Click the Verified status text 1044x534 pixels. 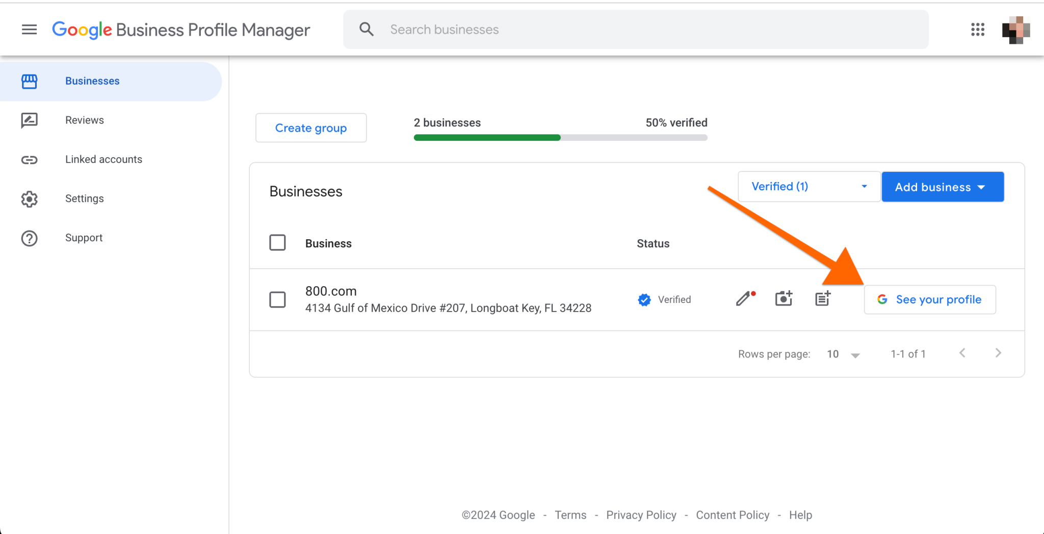(x=674, y=300)
